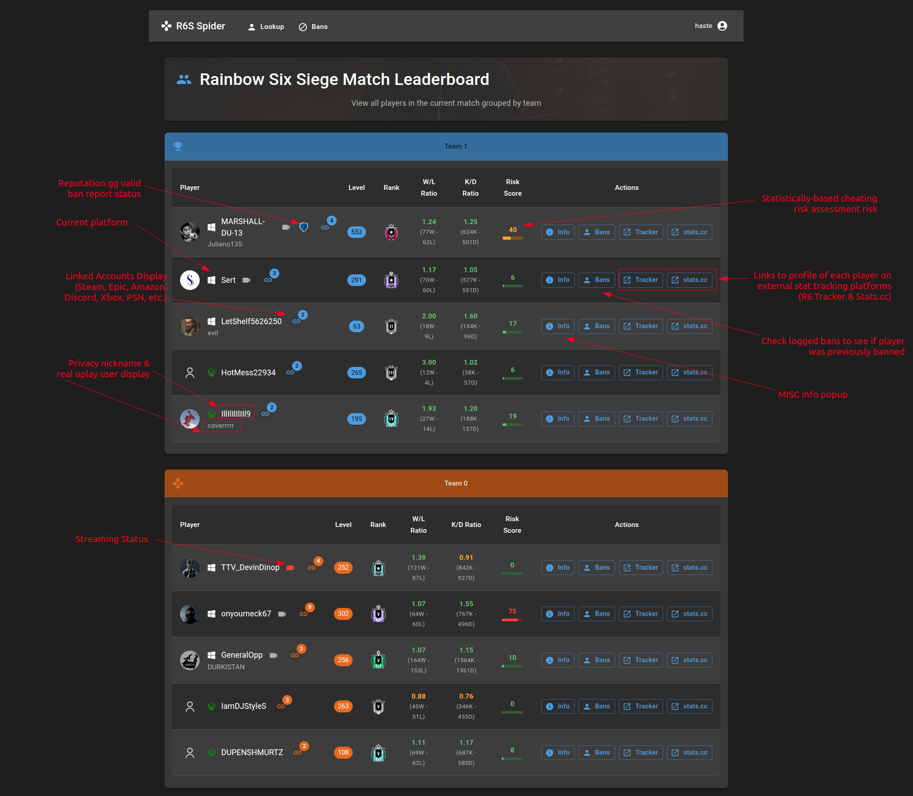
Task: Click the rank badge for DUPENSHMURTZ
Action: [x=378, y=753]
